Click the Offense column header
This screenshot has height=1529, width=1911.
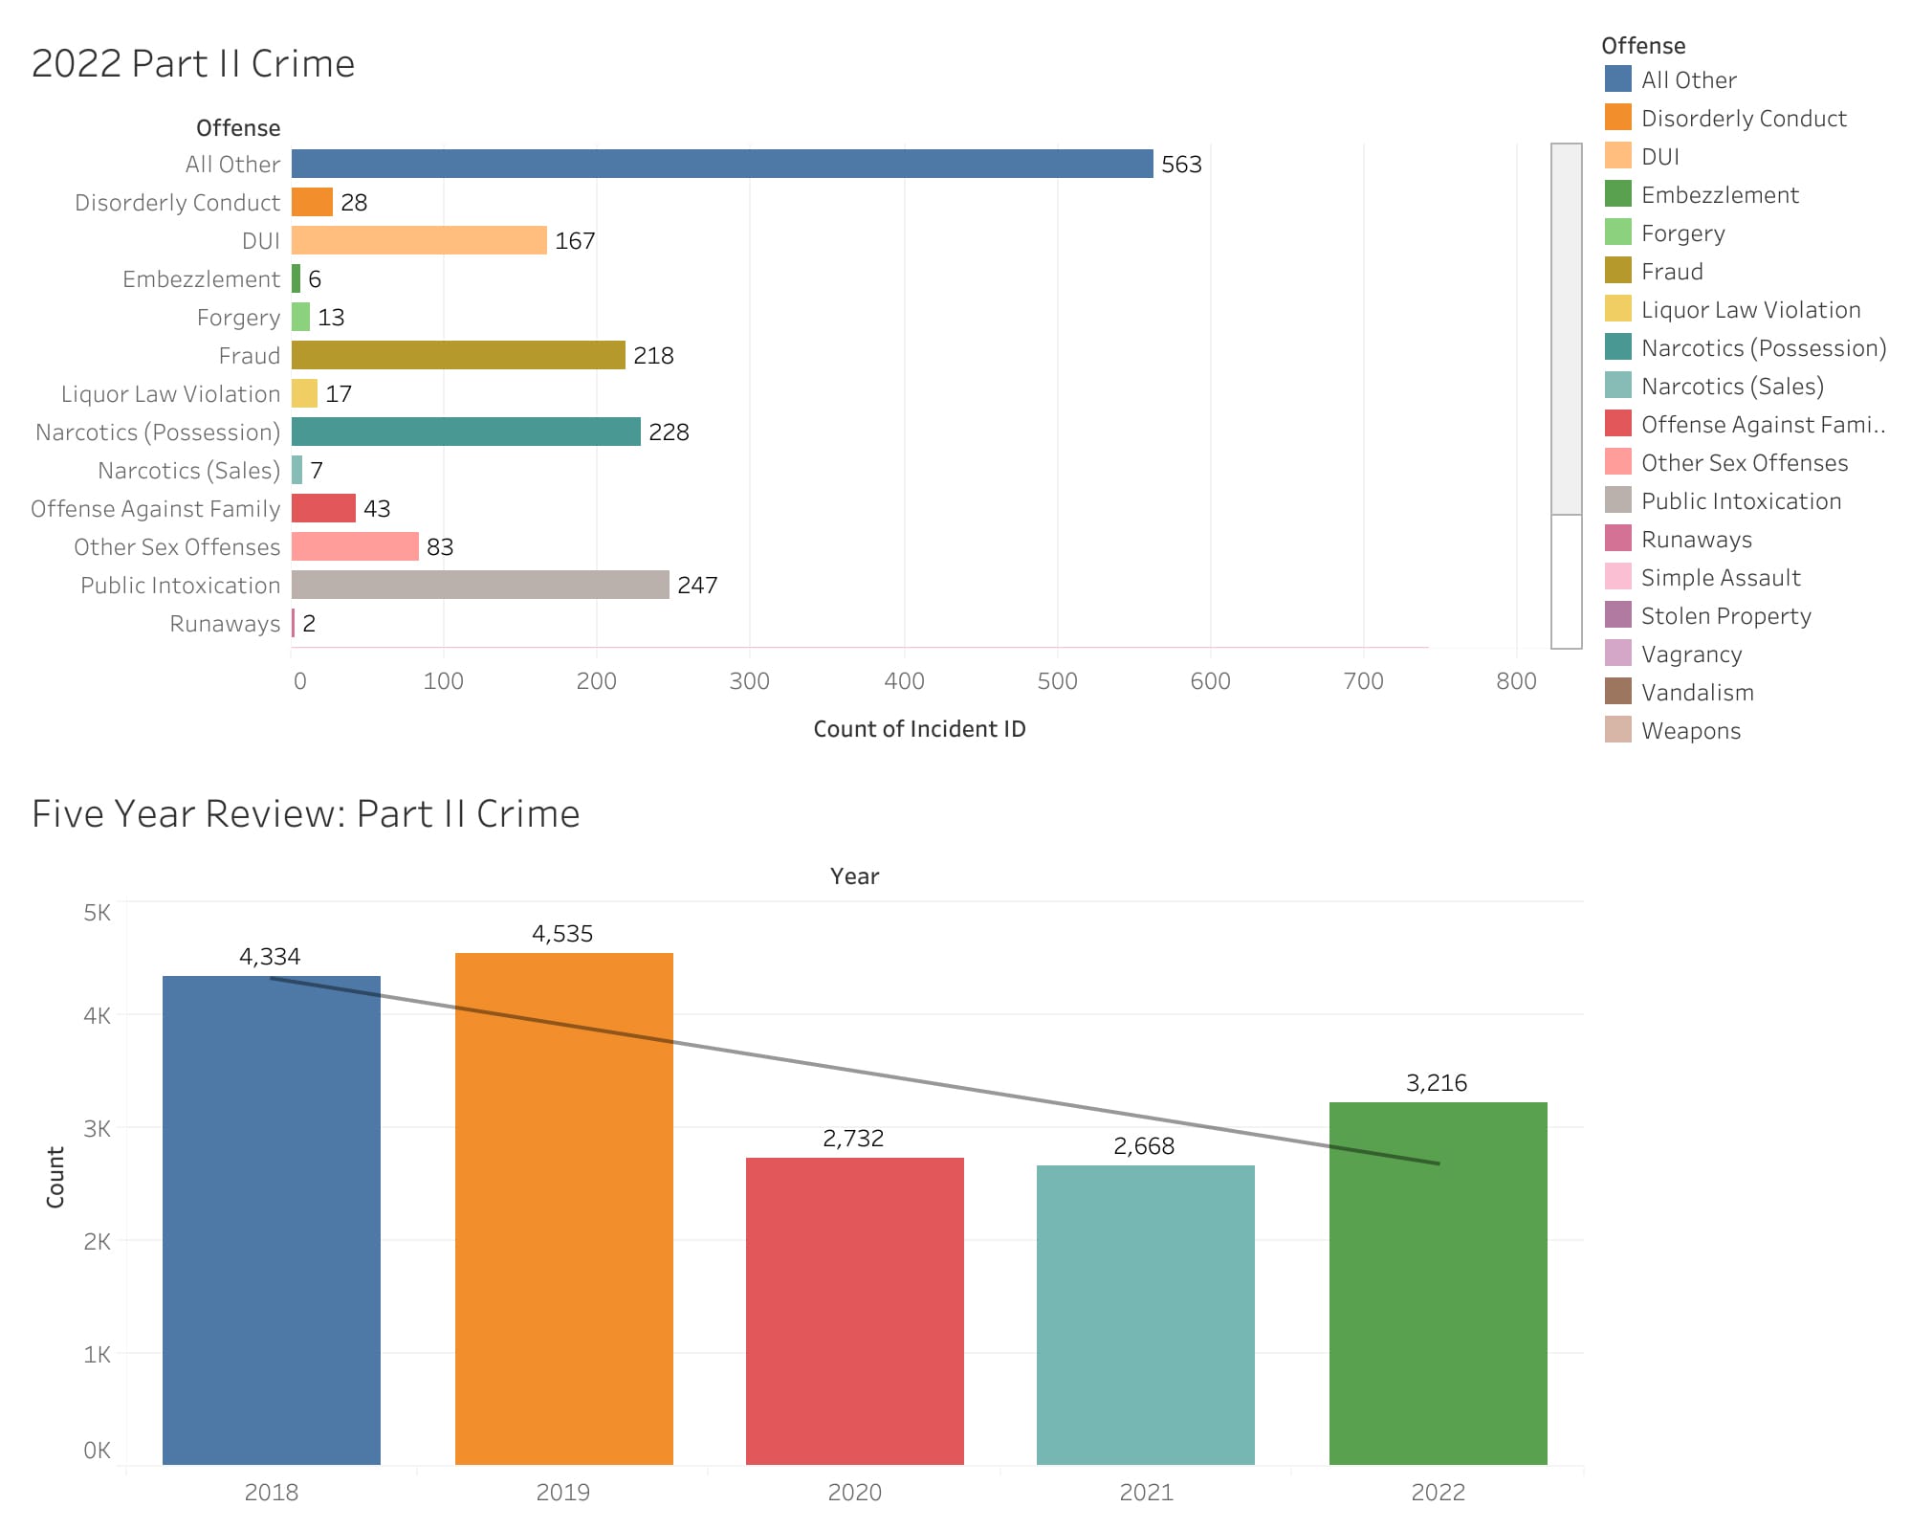(237, 128)
